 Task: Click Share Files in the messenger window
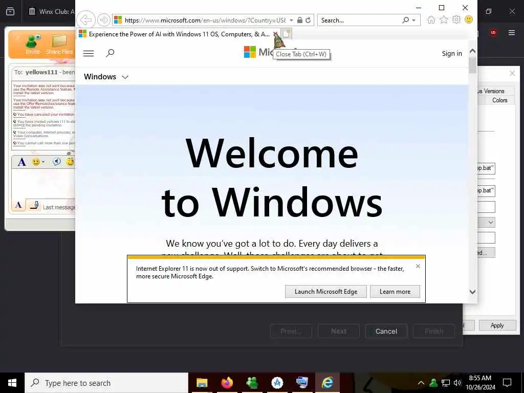tap(59, 44)
